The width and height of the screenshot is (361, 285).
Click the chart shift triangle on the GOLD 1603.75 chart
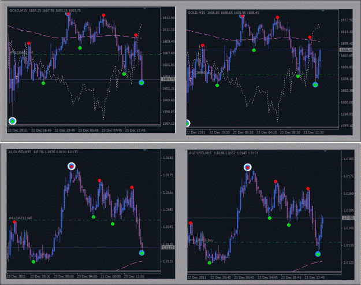tap(144, 9)
